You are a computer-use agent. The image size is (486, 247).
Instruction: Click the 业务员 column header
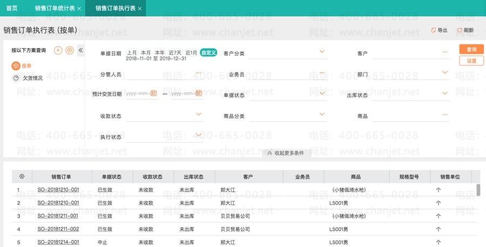click(303, 177)
